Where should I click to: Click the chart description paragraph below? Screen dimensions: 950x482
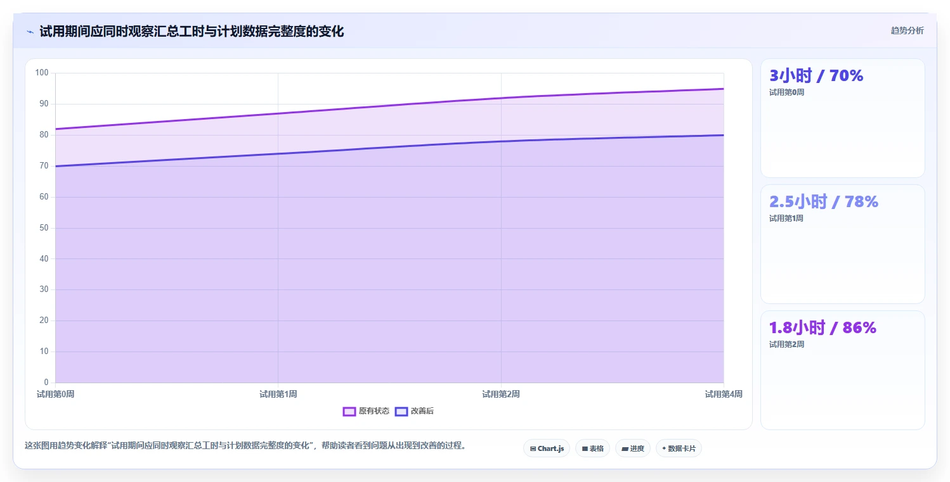tap(247, 445)
